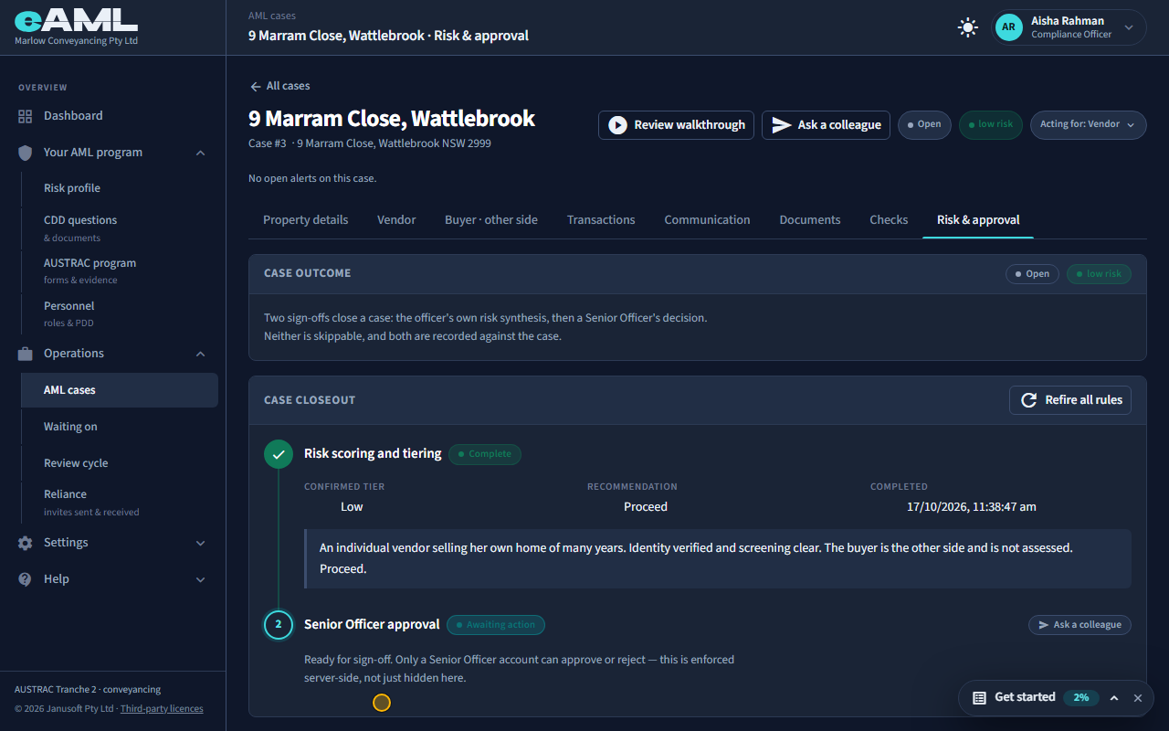Click Ask a colleague in Senior Officer approval
The width and height of the screenshot is (1169, 731).
(x=1079, y=625)
